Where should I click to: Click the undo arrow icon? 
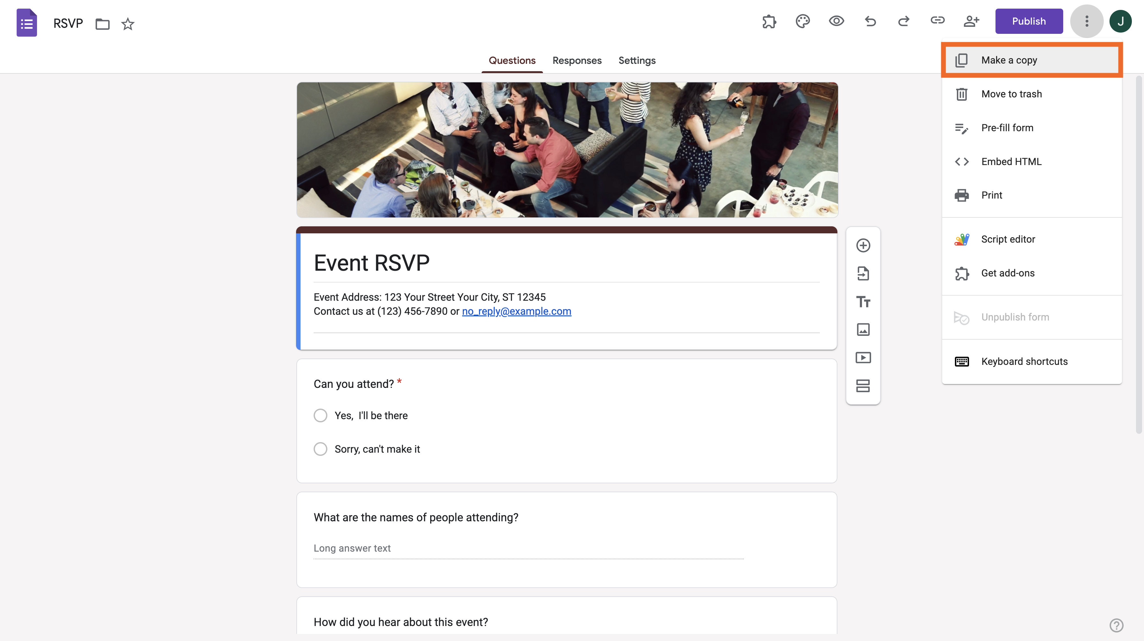coord(870,21)
